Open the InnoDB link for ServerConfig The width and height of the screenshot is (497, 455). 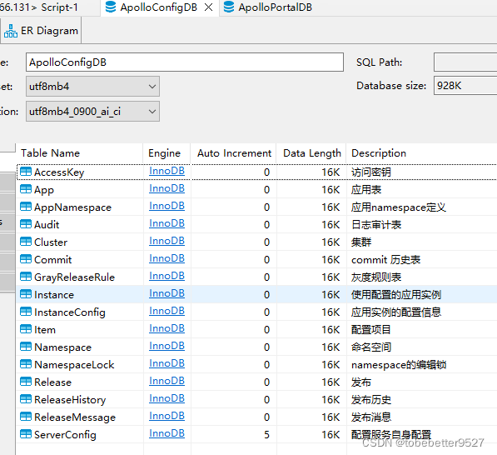pos(166,433)
